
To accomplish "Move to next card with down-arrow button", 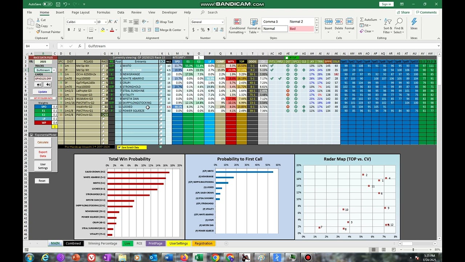I will click(x=48, y=84).
